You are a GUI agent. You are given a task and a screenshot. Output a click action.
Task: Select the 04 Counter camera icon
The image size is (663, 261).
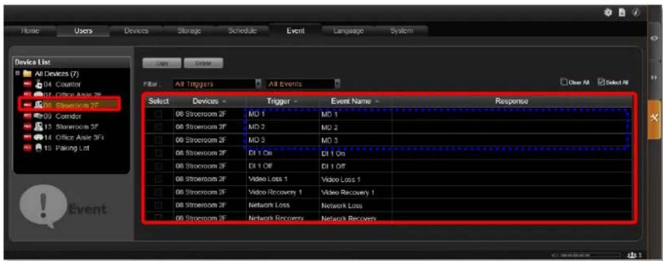click(30, 84)
